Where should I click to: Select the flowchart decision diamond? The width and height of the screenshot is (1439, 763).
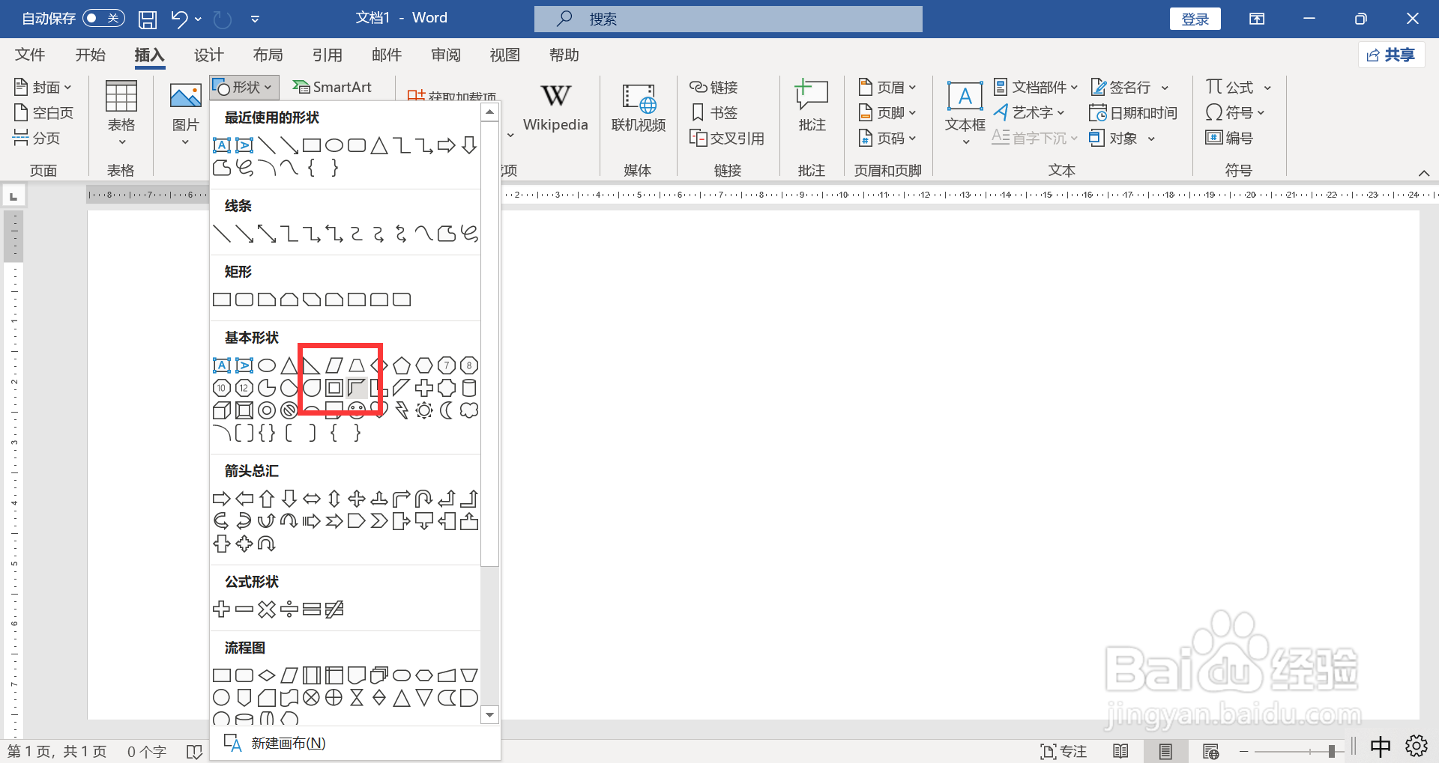point(267,675)
